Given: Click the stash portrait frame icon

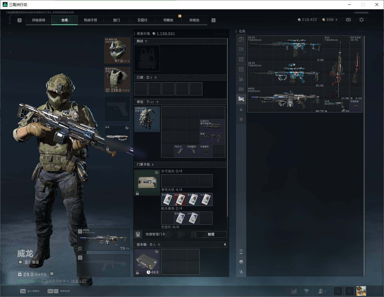Looking at the screenshot, I should (x=241, y=252).
